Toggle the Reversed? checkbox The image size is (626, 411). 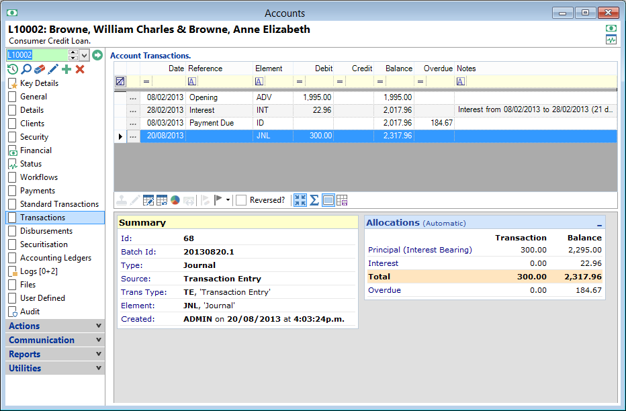pos(240,200)
